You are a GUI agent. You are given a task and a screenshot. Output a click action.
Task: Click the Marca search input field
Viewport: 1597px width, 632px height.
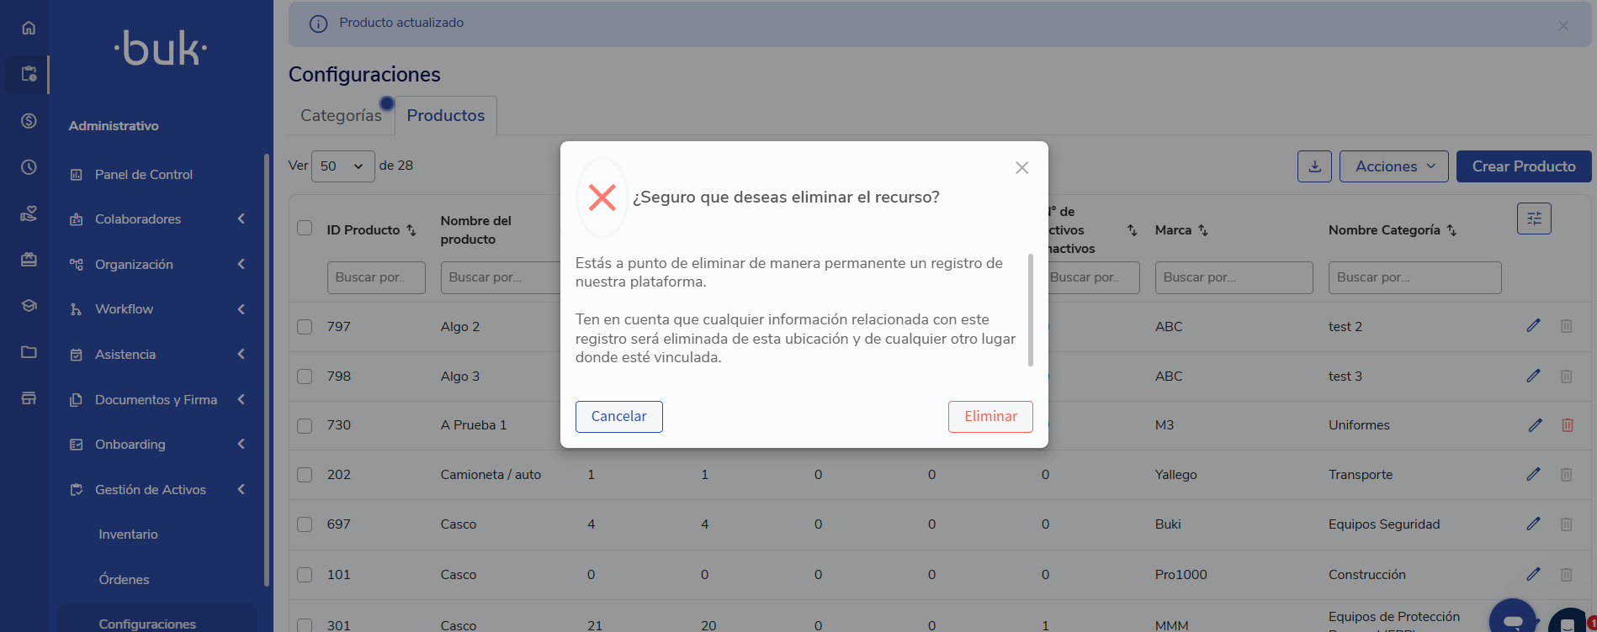click(x=1233, y=277)
